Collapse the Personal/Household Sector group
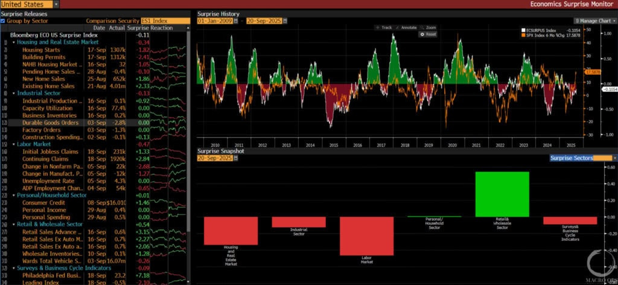This screenshot has height=285, width=618. pyautogui.click(x=14, y=195)
